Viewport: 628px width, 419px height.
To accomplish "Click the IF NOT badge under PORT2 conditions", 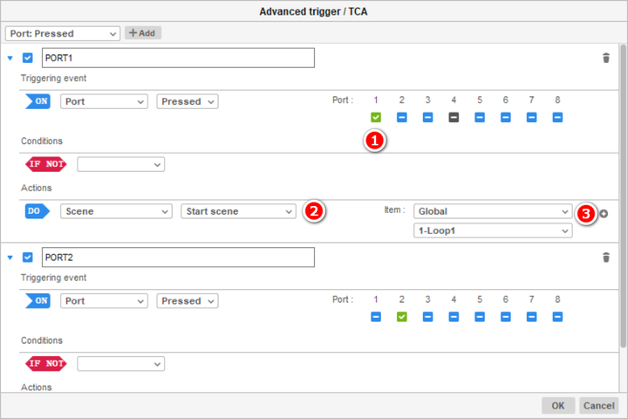I will [45, 363].
